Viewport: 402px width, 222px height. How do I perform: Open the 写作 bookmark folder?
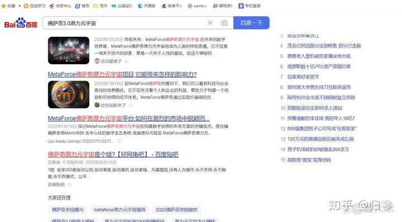coord(100,6)
